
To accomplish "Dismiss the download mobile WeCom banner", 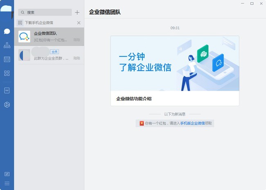I will click(x=79, y=23).
